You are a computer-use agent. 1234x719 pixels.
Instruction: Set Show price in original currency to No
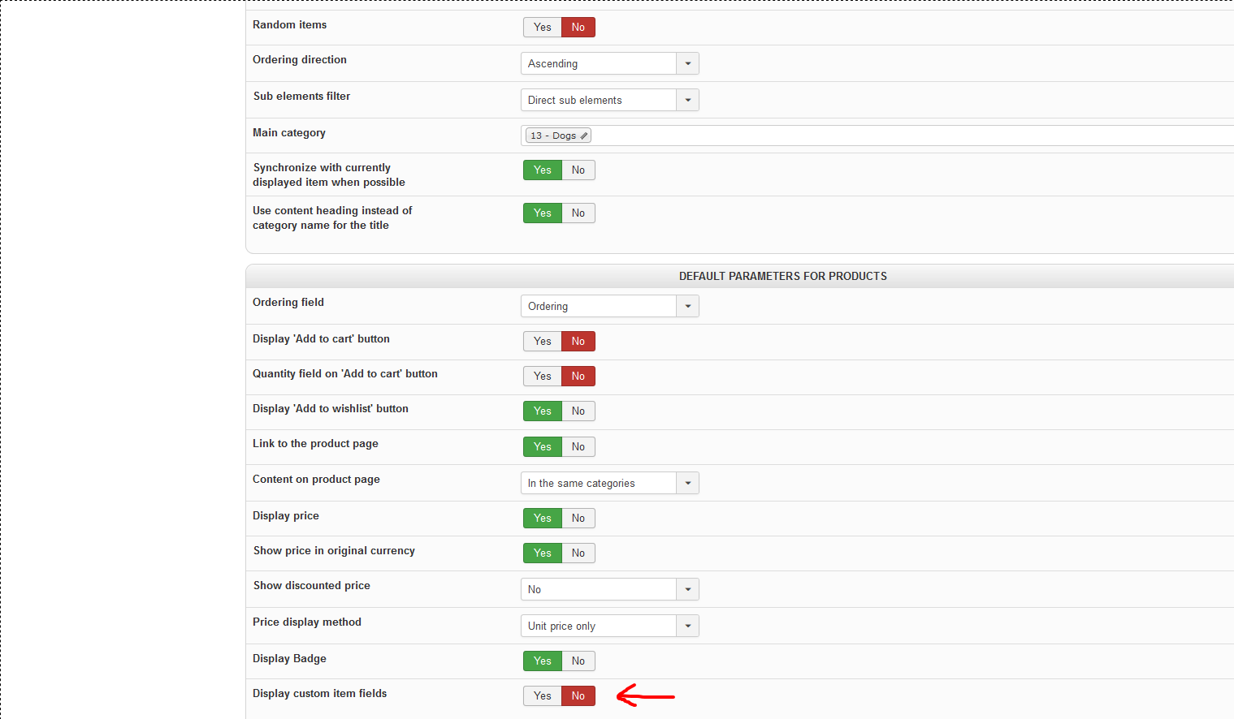click(578, 553)
